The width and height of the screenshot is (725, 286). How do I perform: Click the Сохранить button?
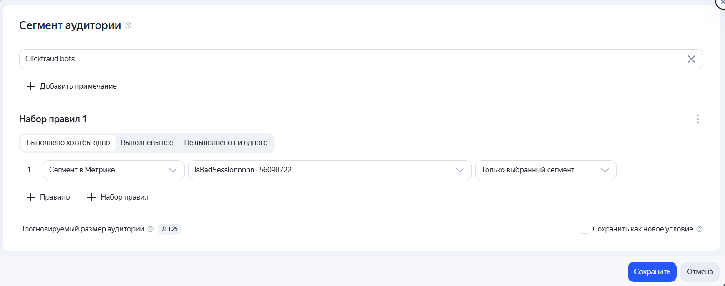(x=652, y=272)
